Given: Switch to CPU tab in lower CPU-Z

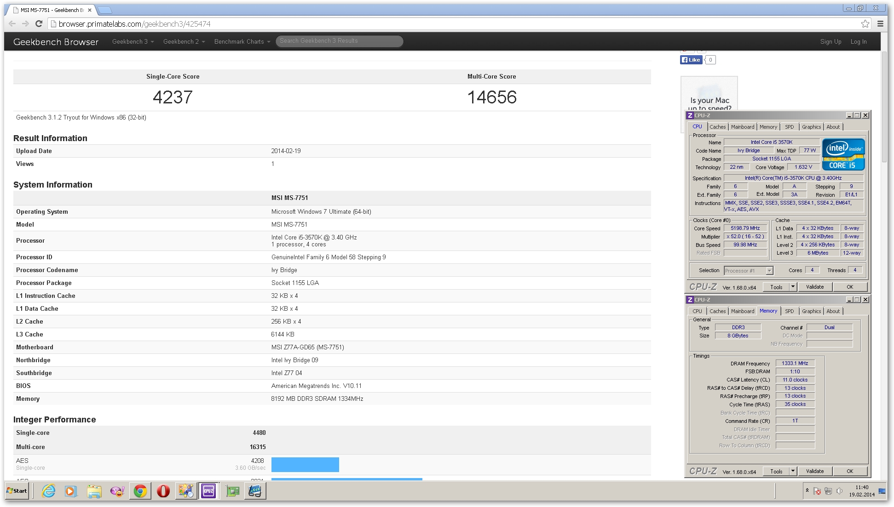Looking at the screenshot, I should point(698,311).
